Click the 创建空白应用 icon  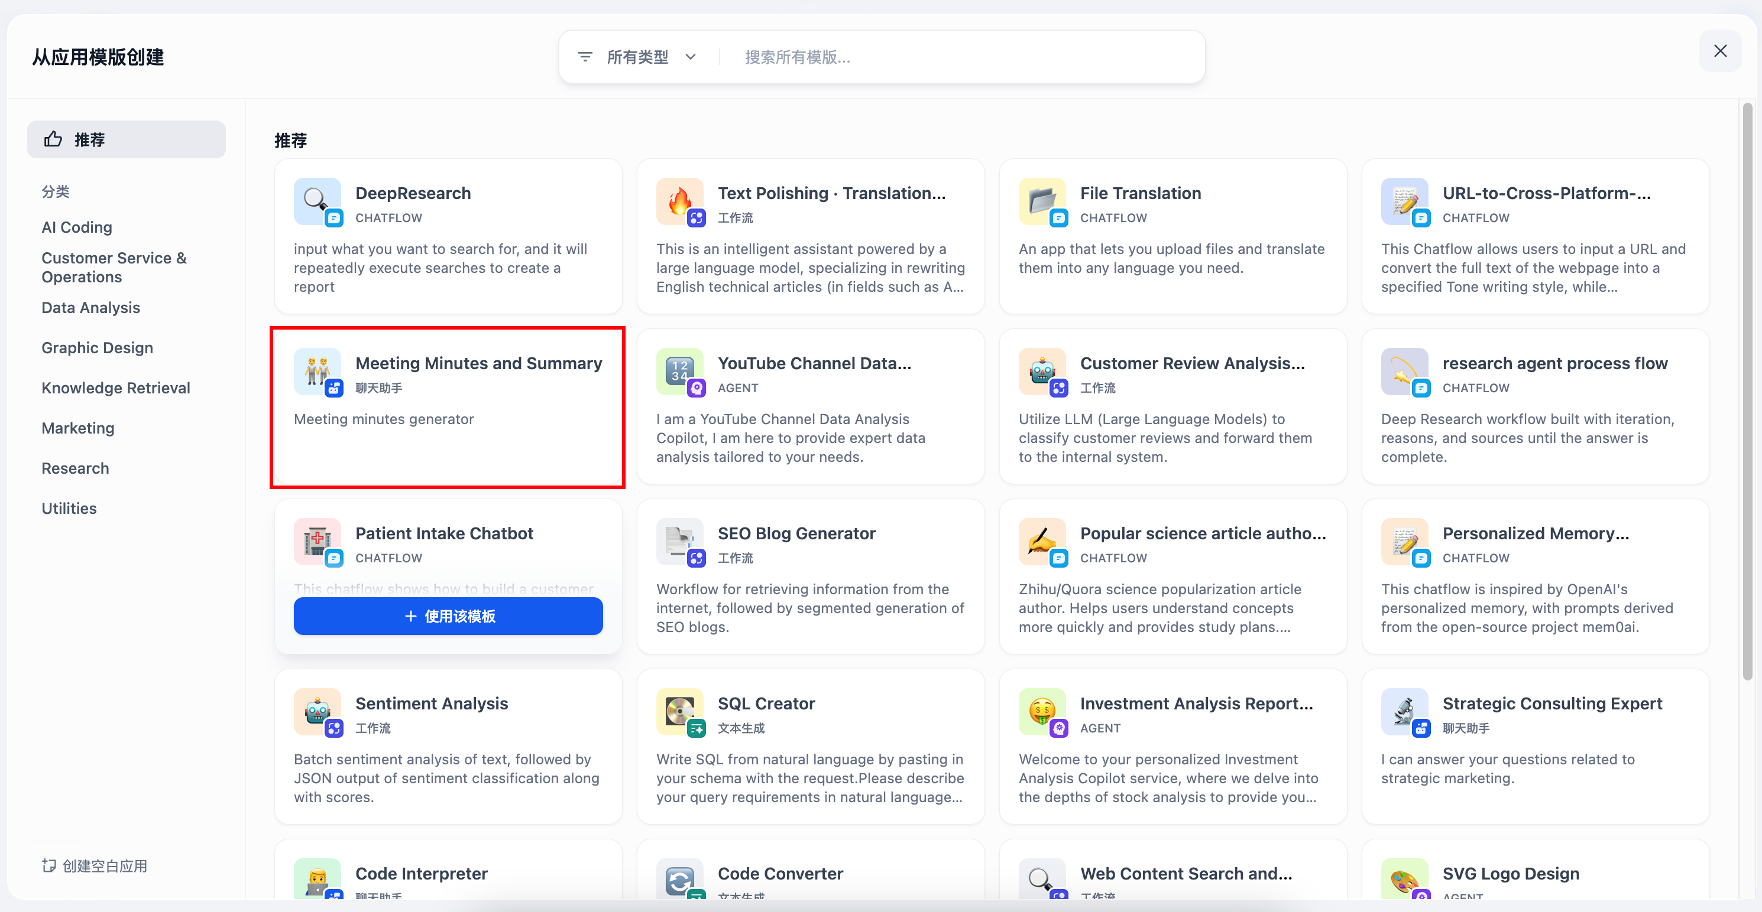[x=48, y=865]
